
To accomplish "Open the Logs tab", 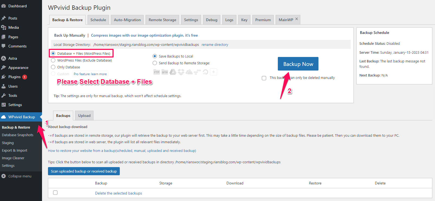I will click(229, 20).
